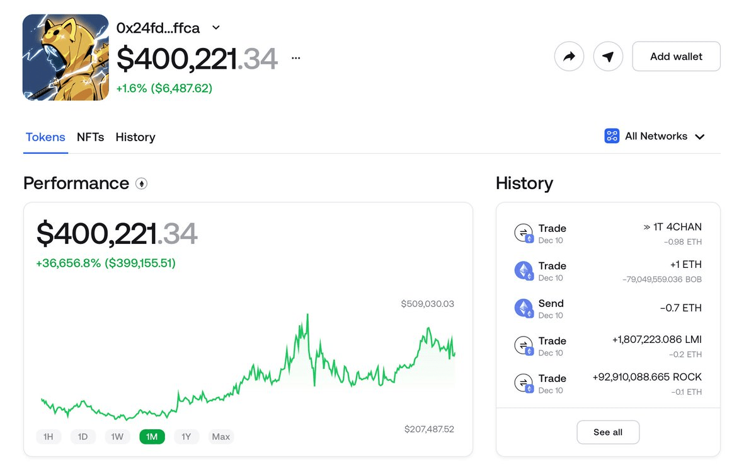Click the send paper-plane icon button
The width and height of the screenshot is (756, 469).
pyautogui.click(x=608, y=57)
